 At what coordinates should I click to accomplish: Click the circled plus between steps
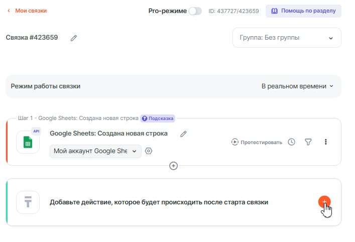174,166
